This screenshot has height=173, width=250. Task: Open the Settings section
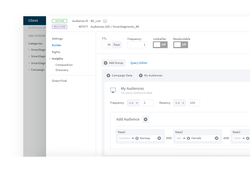[57, 38]
